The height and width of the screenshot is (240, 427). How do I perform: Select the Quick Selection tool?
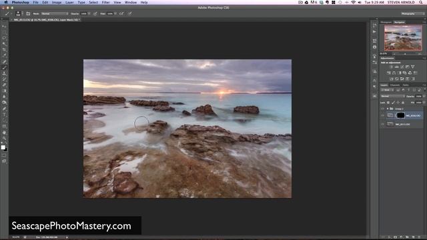tap(4, 44)
